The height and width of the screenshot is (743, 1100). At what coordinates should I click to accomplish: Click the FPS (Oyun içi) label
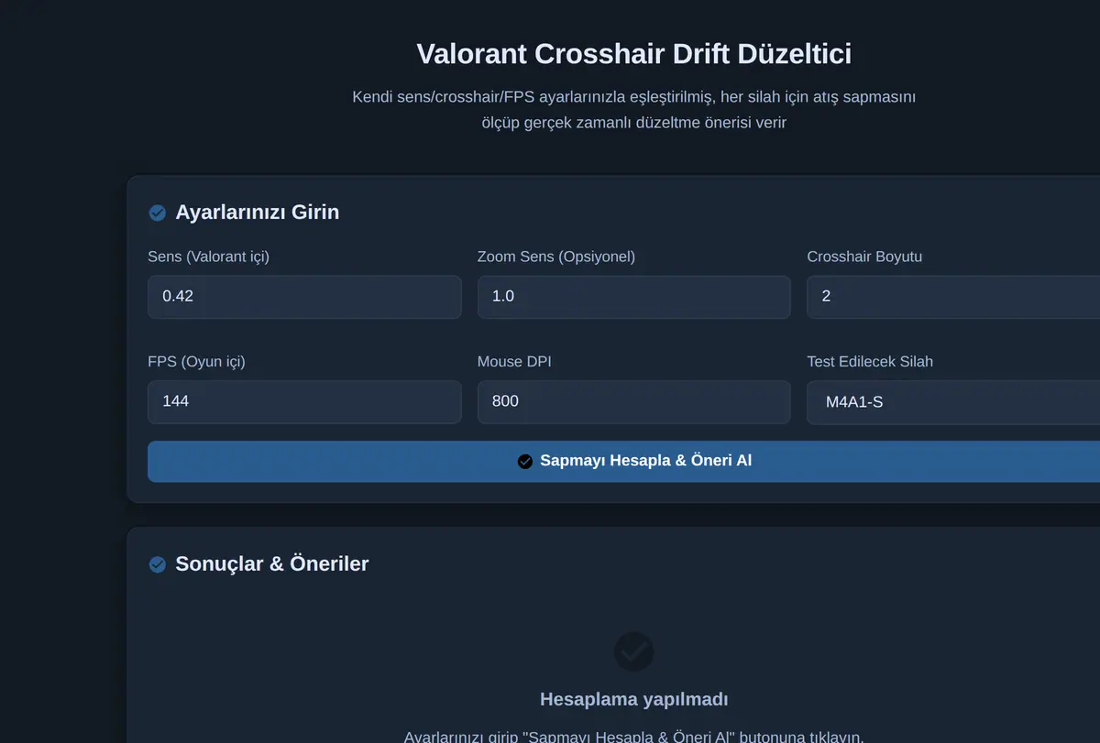196,362
